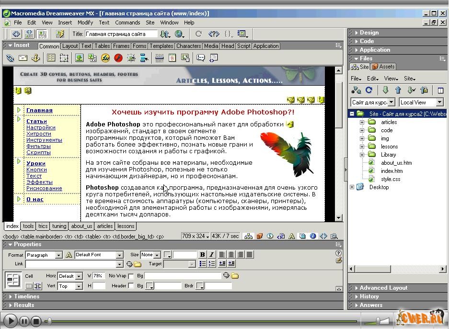Image resolution: width=449 pixels, height=329 pixels.
Task: Enable the Header checkbox
Action: coord(131,286)
